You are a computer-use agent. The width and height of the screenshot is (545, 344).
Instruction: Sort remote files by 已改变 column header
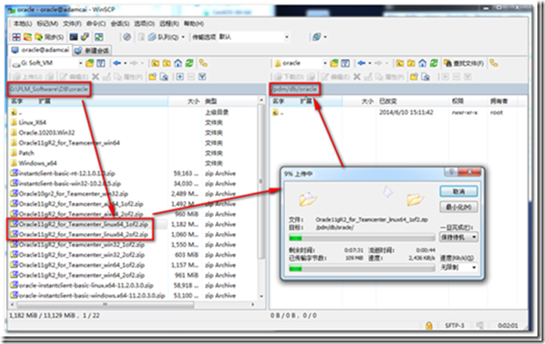414,101
